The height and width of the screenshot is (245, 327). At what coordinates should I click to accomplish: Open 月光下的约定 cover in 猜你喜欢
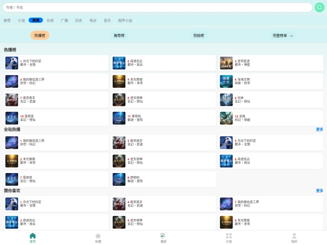(x=12, y=204)
